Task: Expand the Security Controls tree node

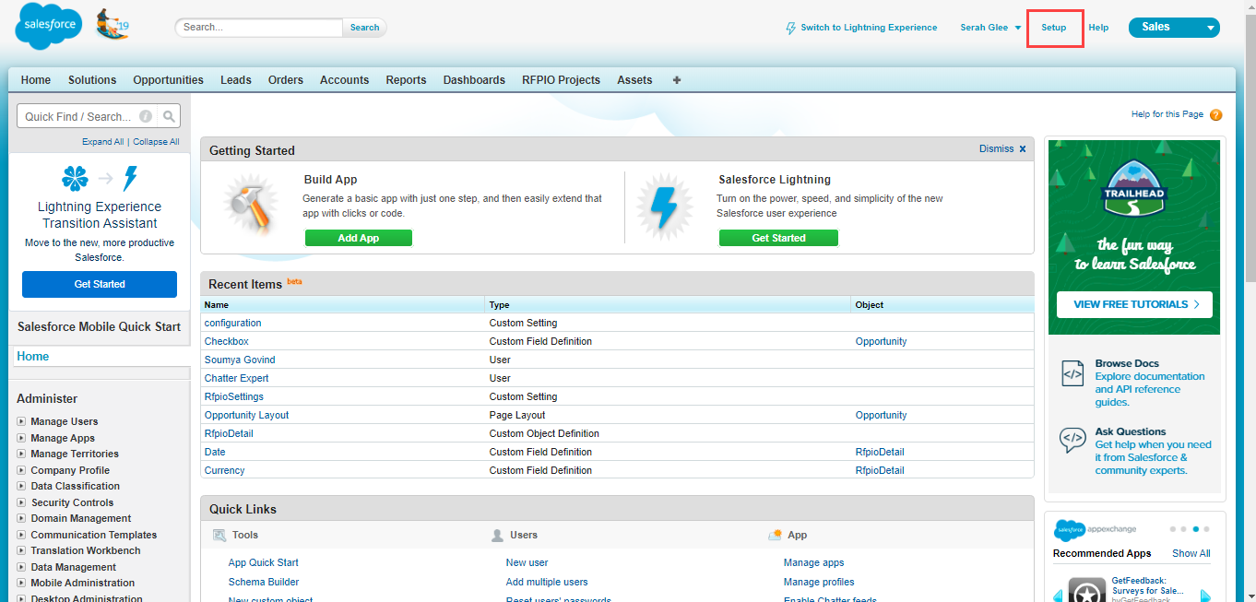Action: click(22, 502)
